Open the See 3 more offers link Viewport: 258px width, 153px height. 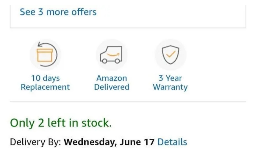click(58, 12)
